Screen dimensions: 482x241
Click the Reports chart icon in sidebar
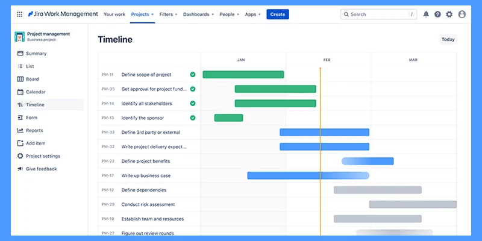[20, 130]
